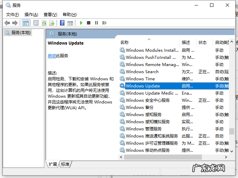
Task: Click the gear icon of Windows Search
Action: 122,71
